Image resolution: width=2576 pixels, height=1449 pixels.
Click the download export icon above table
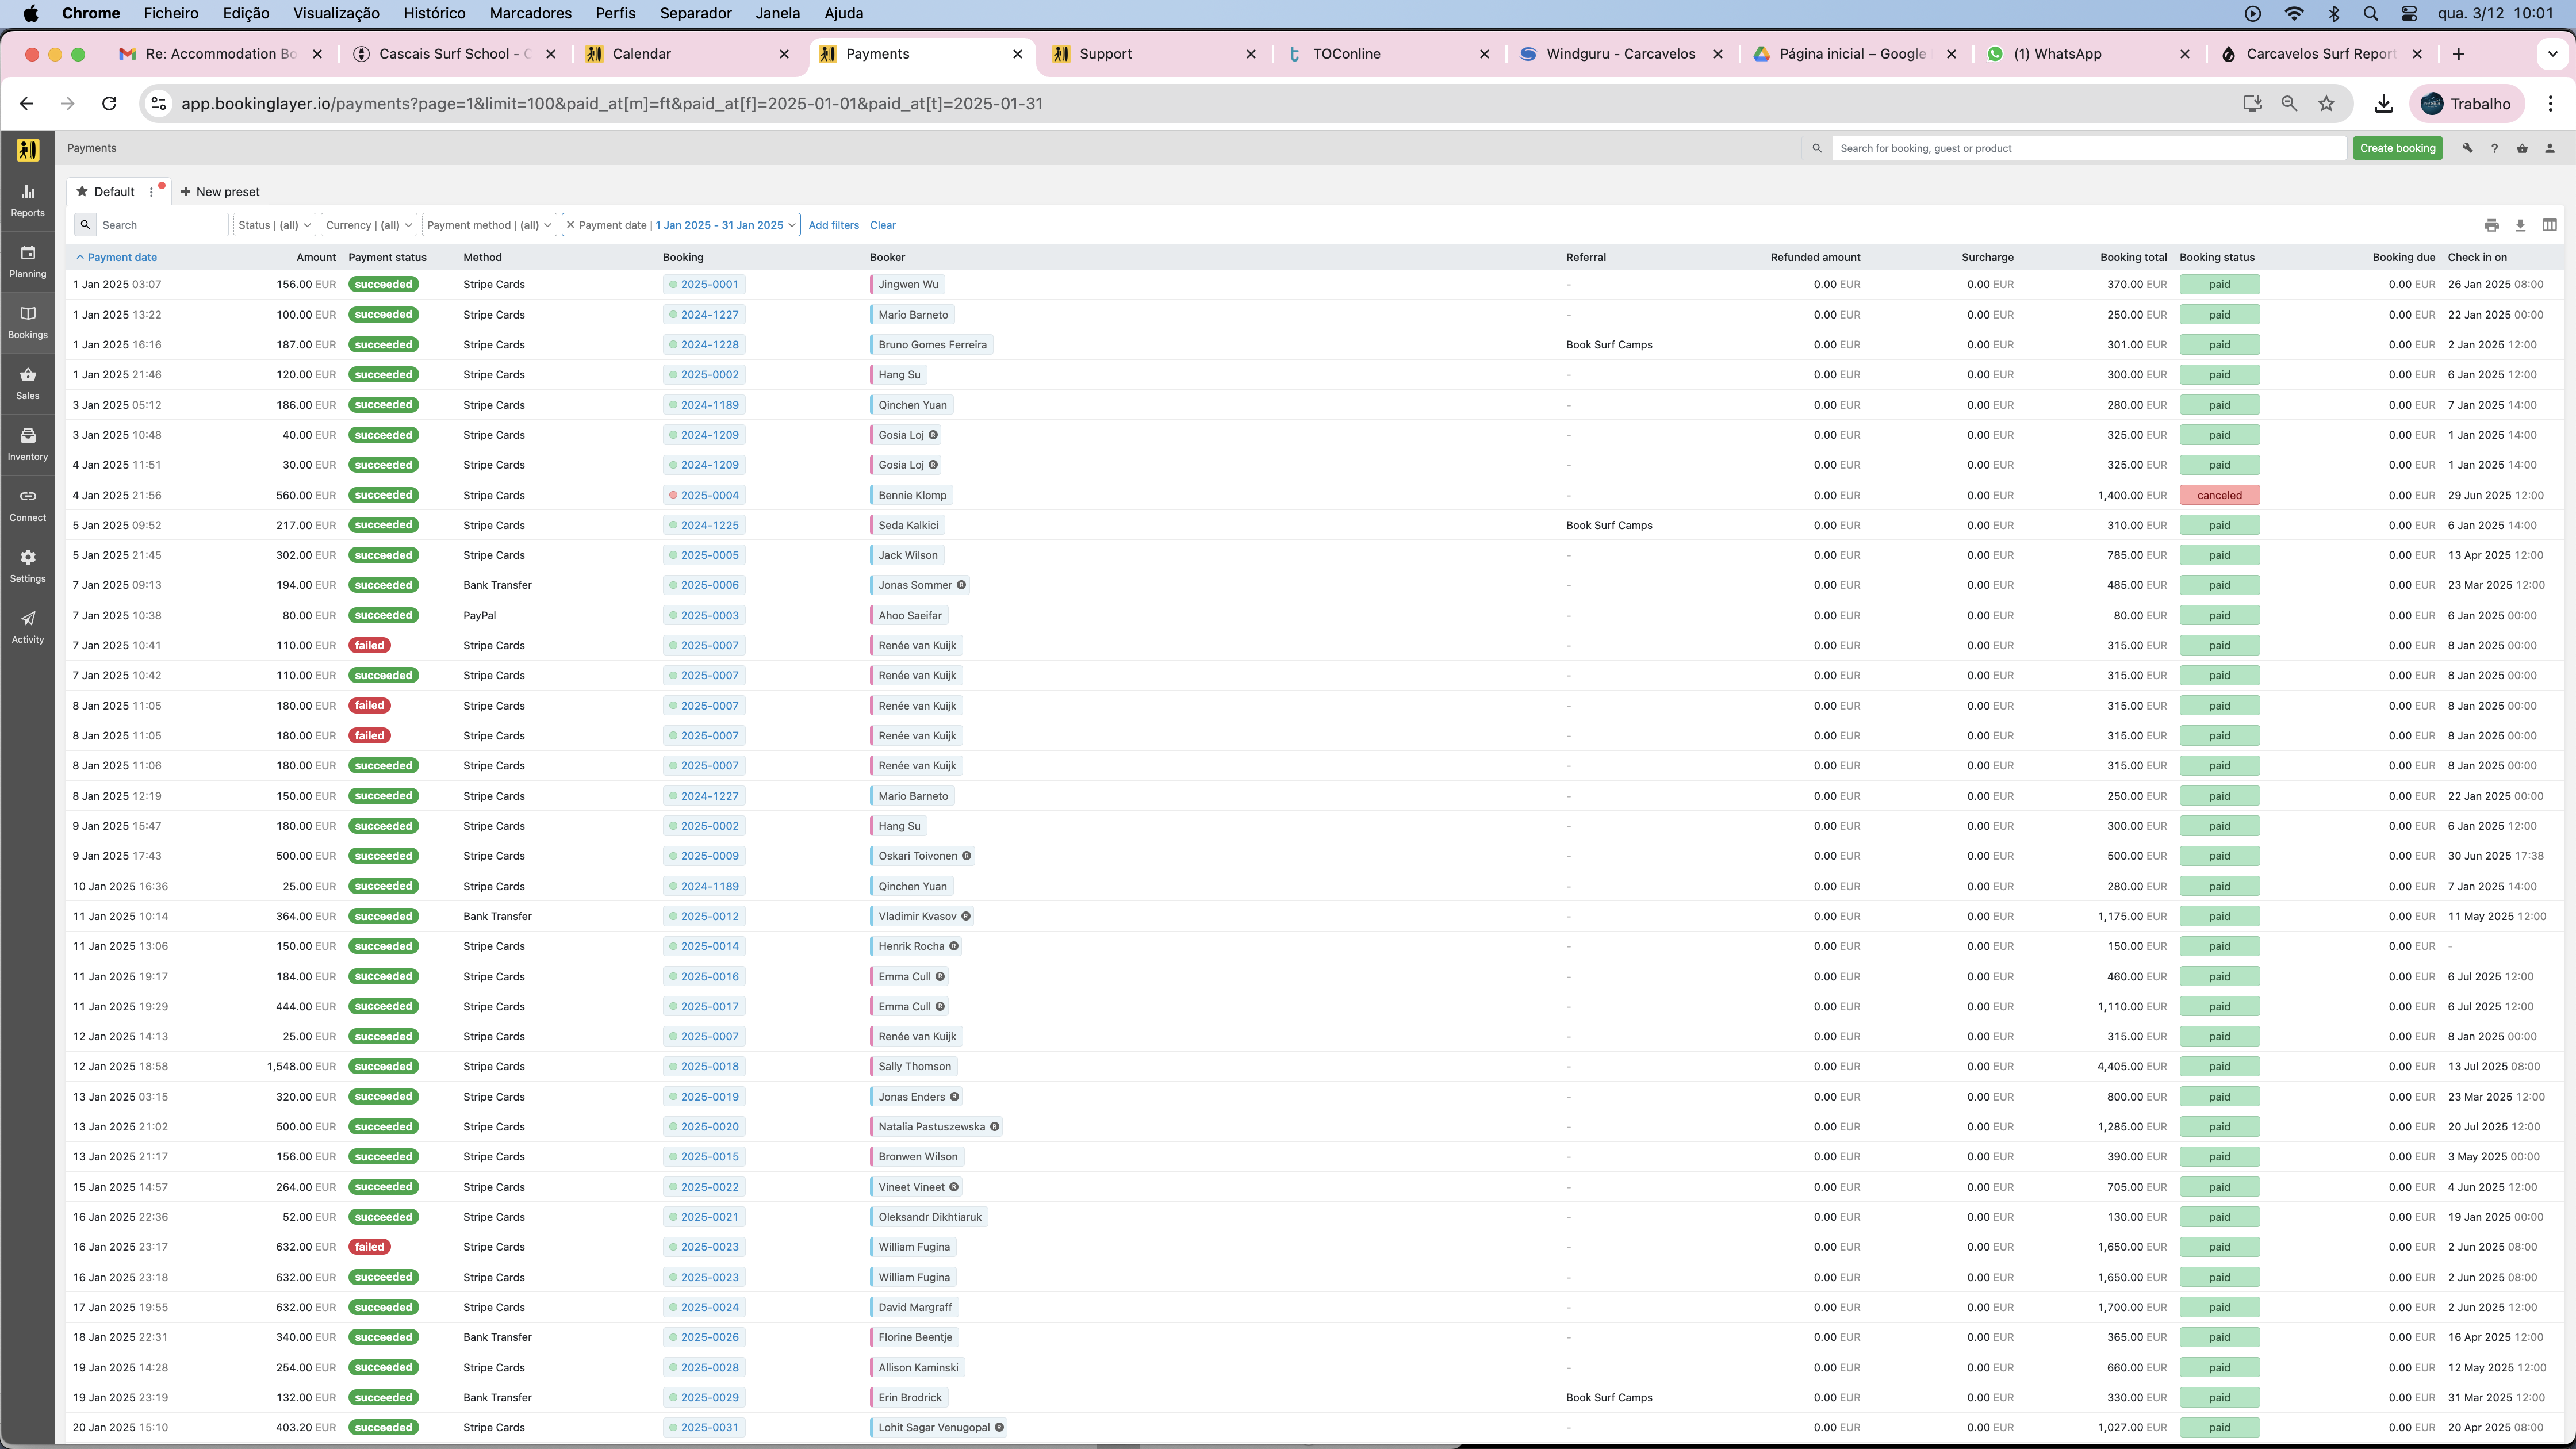point(2520,225)
